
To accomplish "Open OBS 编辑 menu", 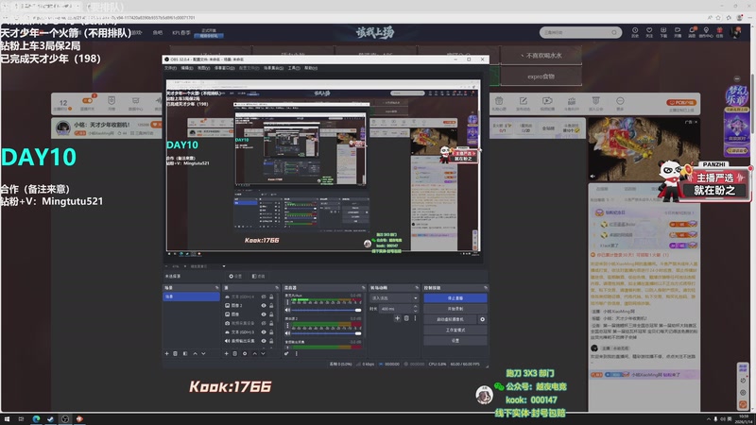I will (187, 68).
